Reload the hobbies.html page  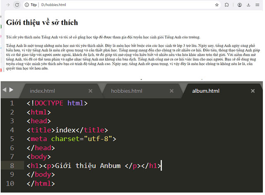17,5
